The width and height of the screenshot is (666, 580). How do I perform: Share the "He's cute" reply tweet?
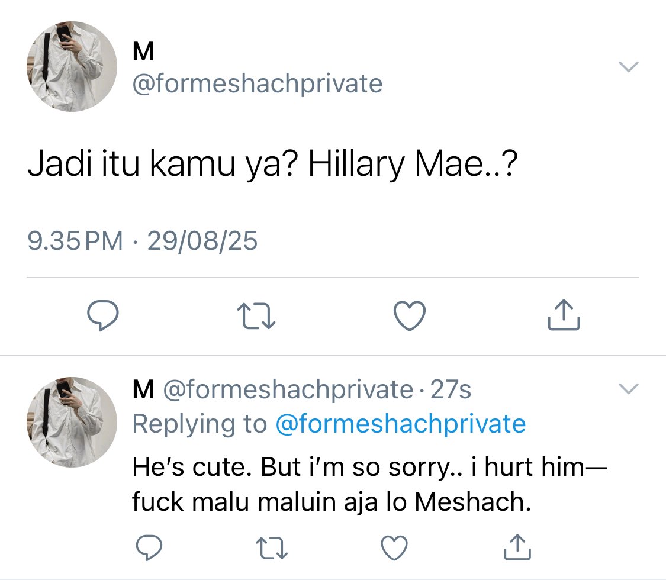point(517,548)
